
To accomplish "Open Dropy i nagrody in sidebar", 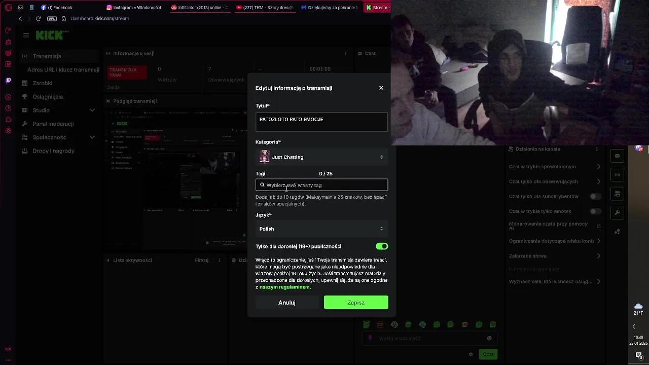I will click(x=53, y=151).
